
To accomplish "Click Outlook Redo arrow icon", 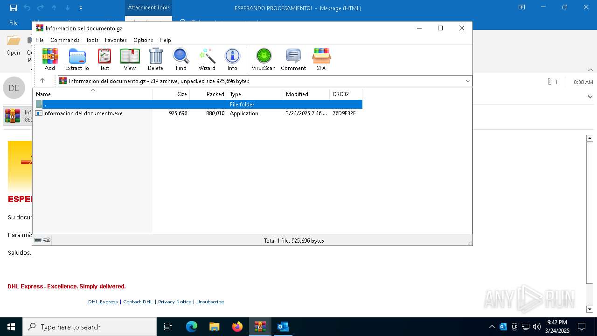I will click(x=41, y=8).
